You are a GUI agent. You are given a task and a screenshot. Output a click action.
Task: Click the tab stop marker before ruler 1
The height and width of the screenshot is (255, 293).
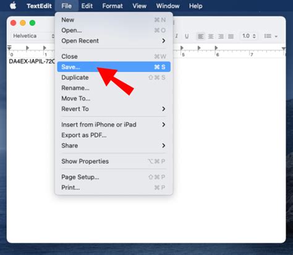(x=27, y=48)
